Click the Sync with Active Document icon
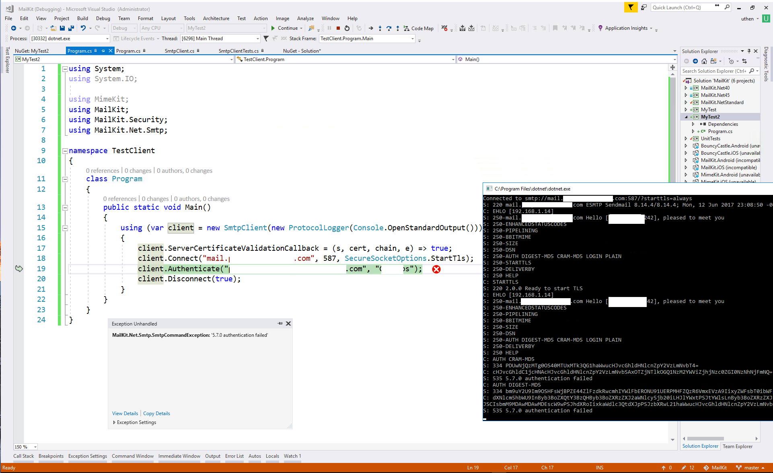773x473 pixels. [744, 61]
